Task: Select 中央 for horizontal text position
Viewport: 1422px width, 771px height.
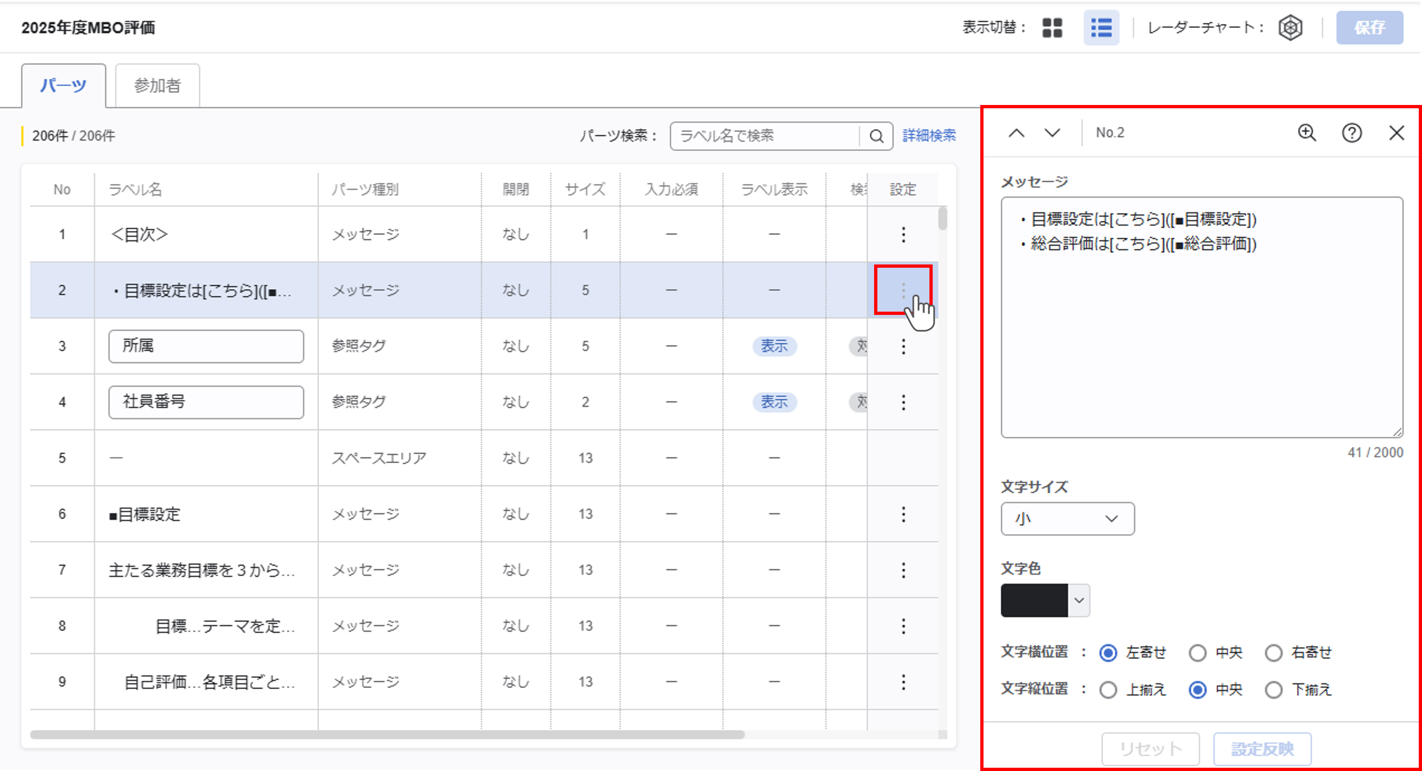Action: (1197, 653)
